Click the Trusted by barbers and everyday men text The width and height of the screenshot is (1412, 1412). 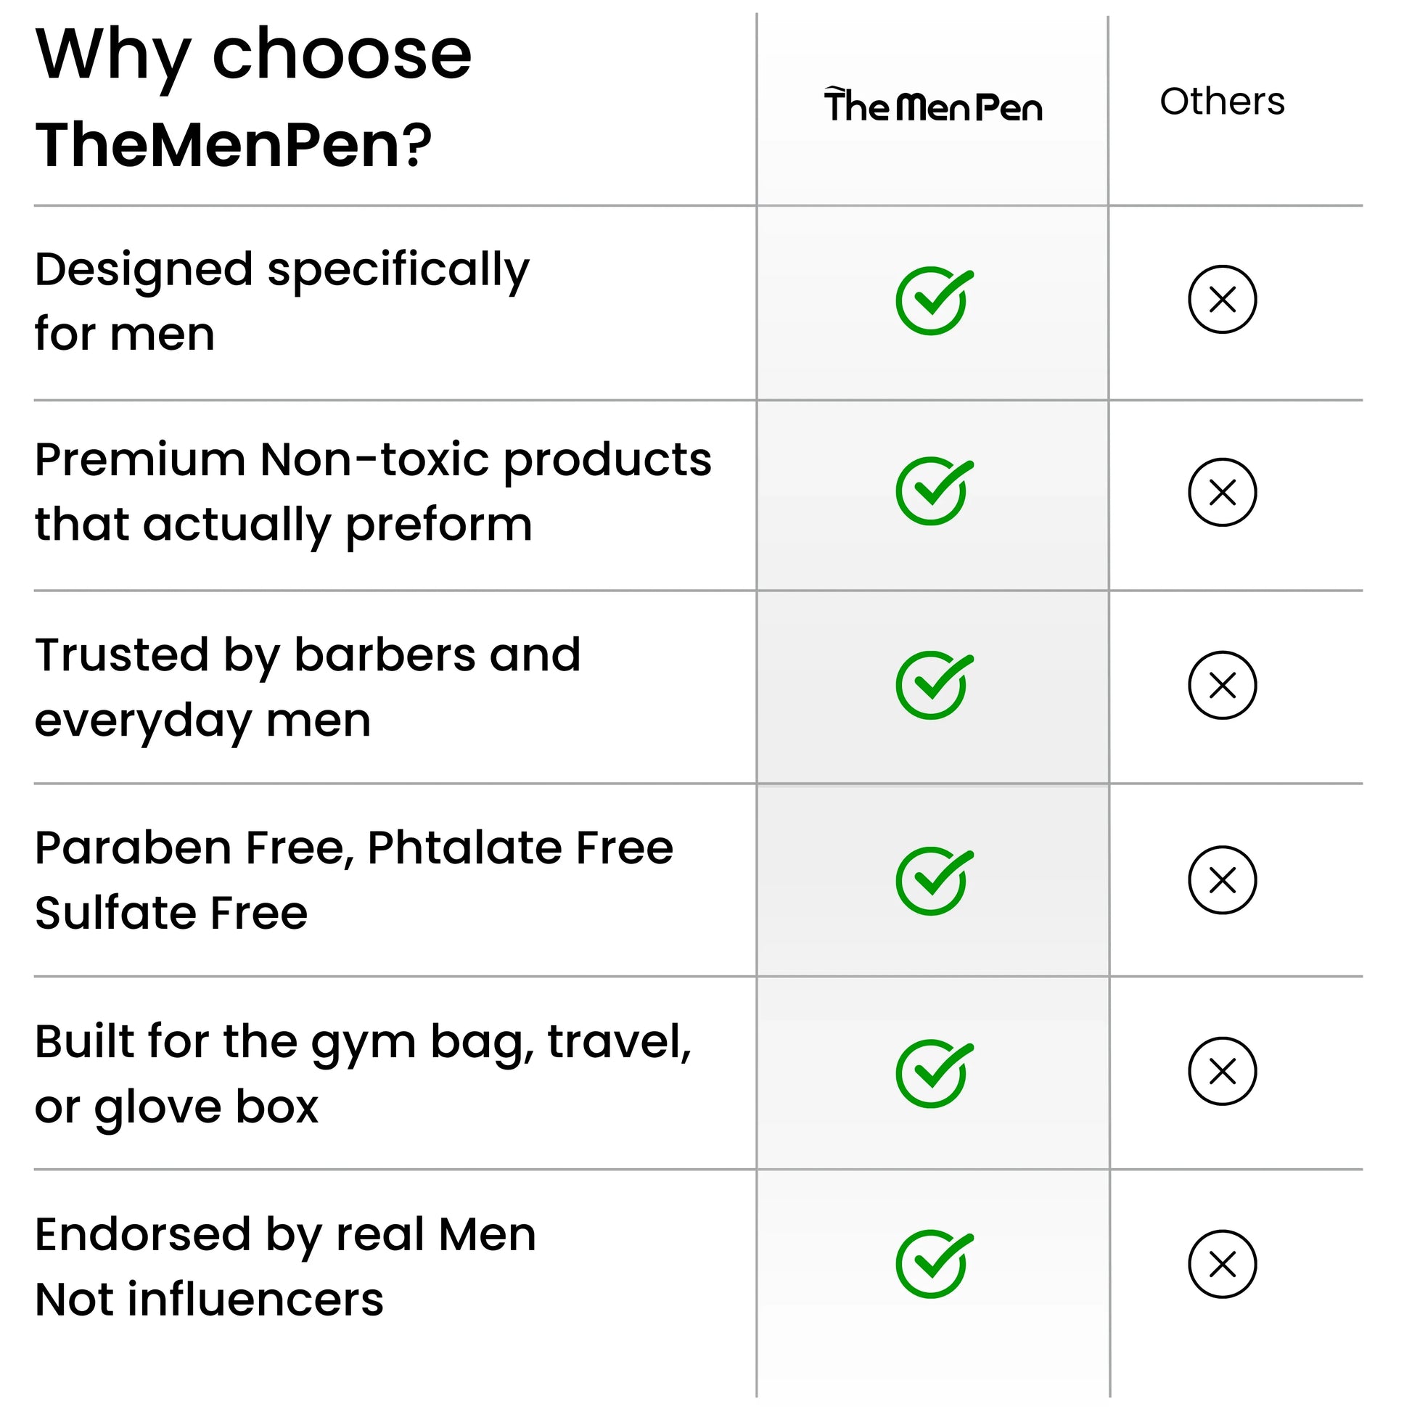(x=307, y=687)
